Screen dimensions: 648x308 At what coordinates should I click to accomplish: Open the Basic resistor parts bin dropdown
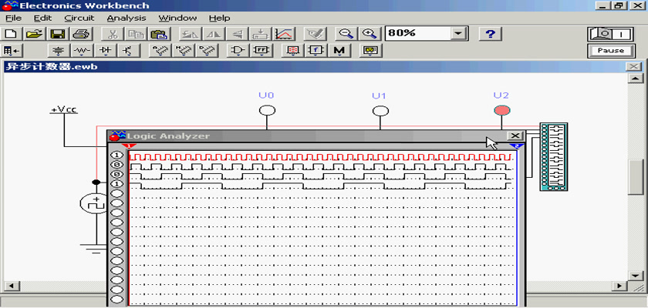pyautogui.click(x=82, y=51)
